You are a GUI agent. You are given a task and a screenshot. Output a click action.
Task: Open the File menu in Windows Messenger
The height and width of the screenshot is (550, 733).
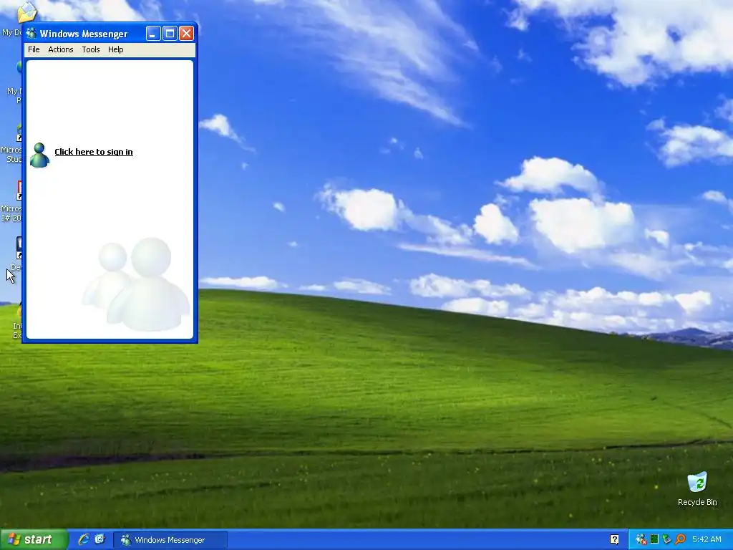pos(34,49)
